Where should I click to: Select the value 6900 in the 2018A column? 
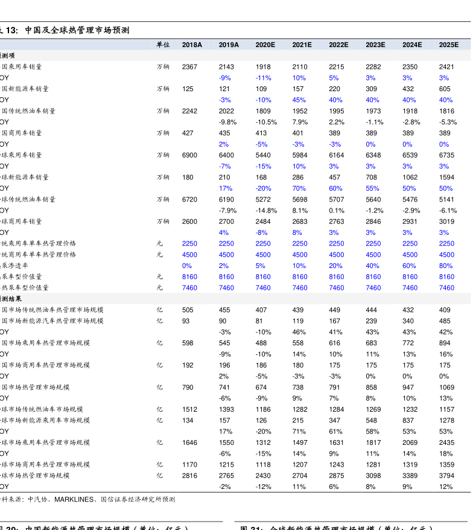189,155
